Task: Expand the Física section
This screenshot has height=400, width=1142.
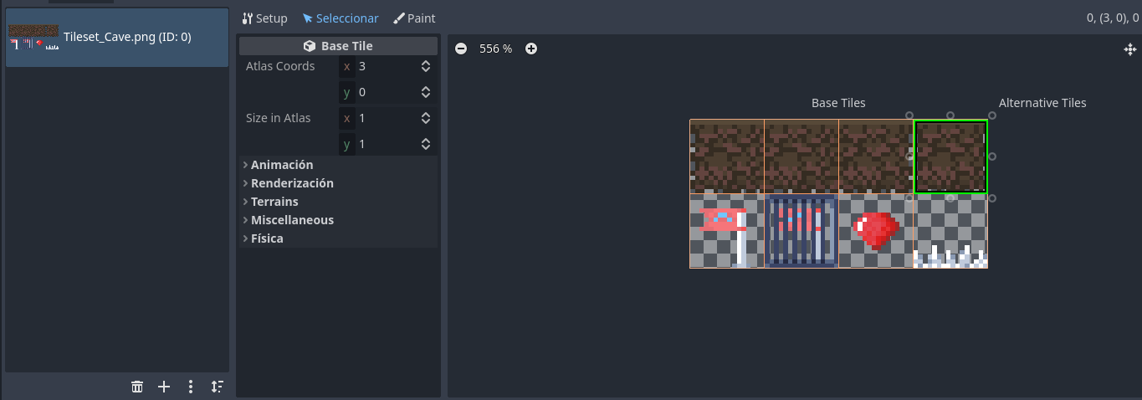Action: point(338,238)
